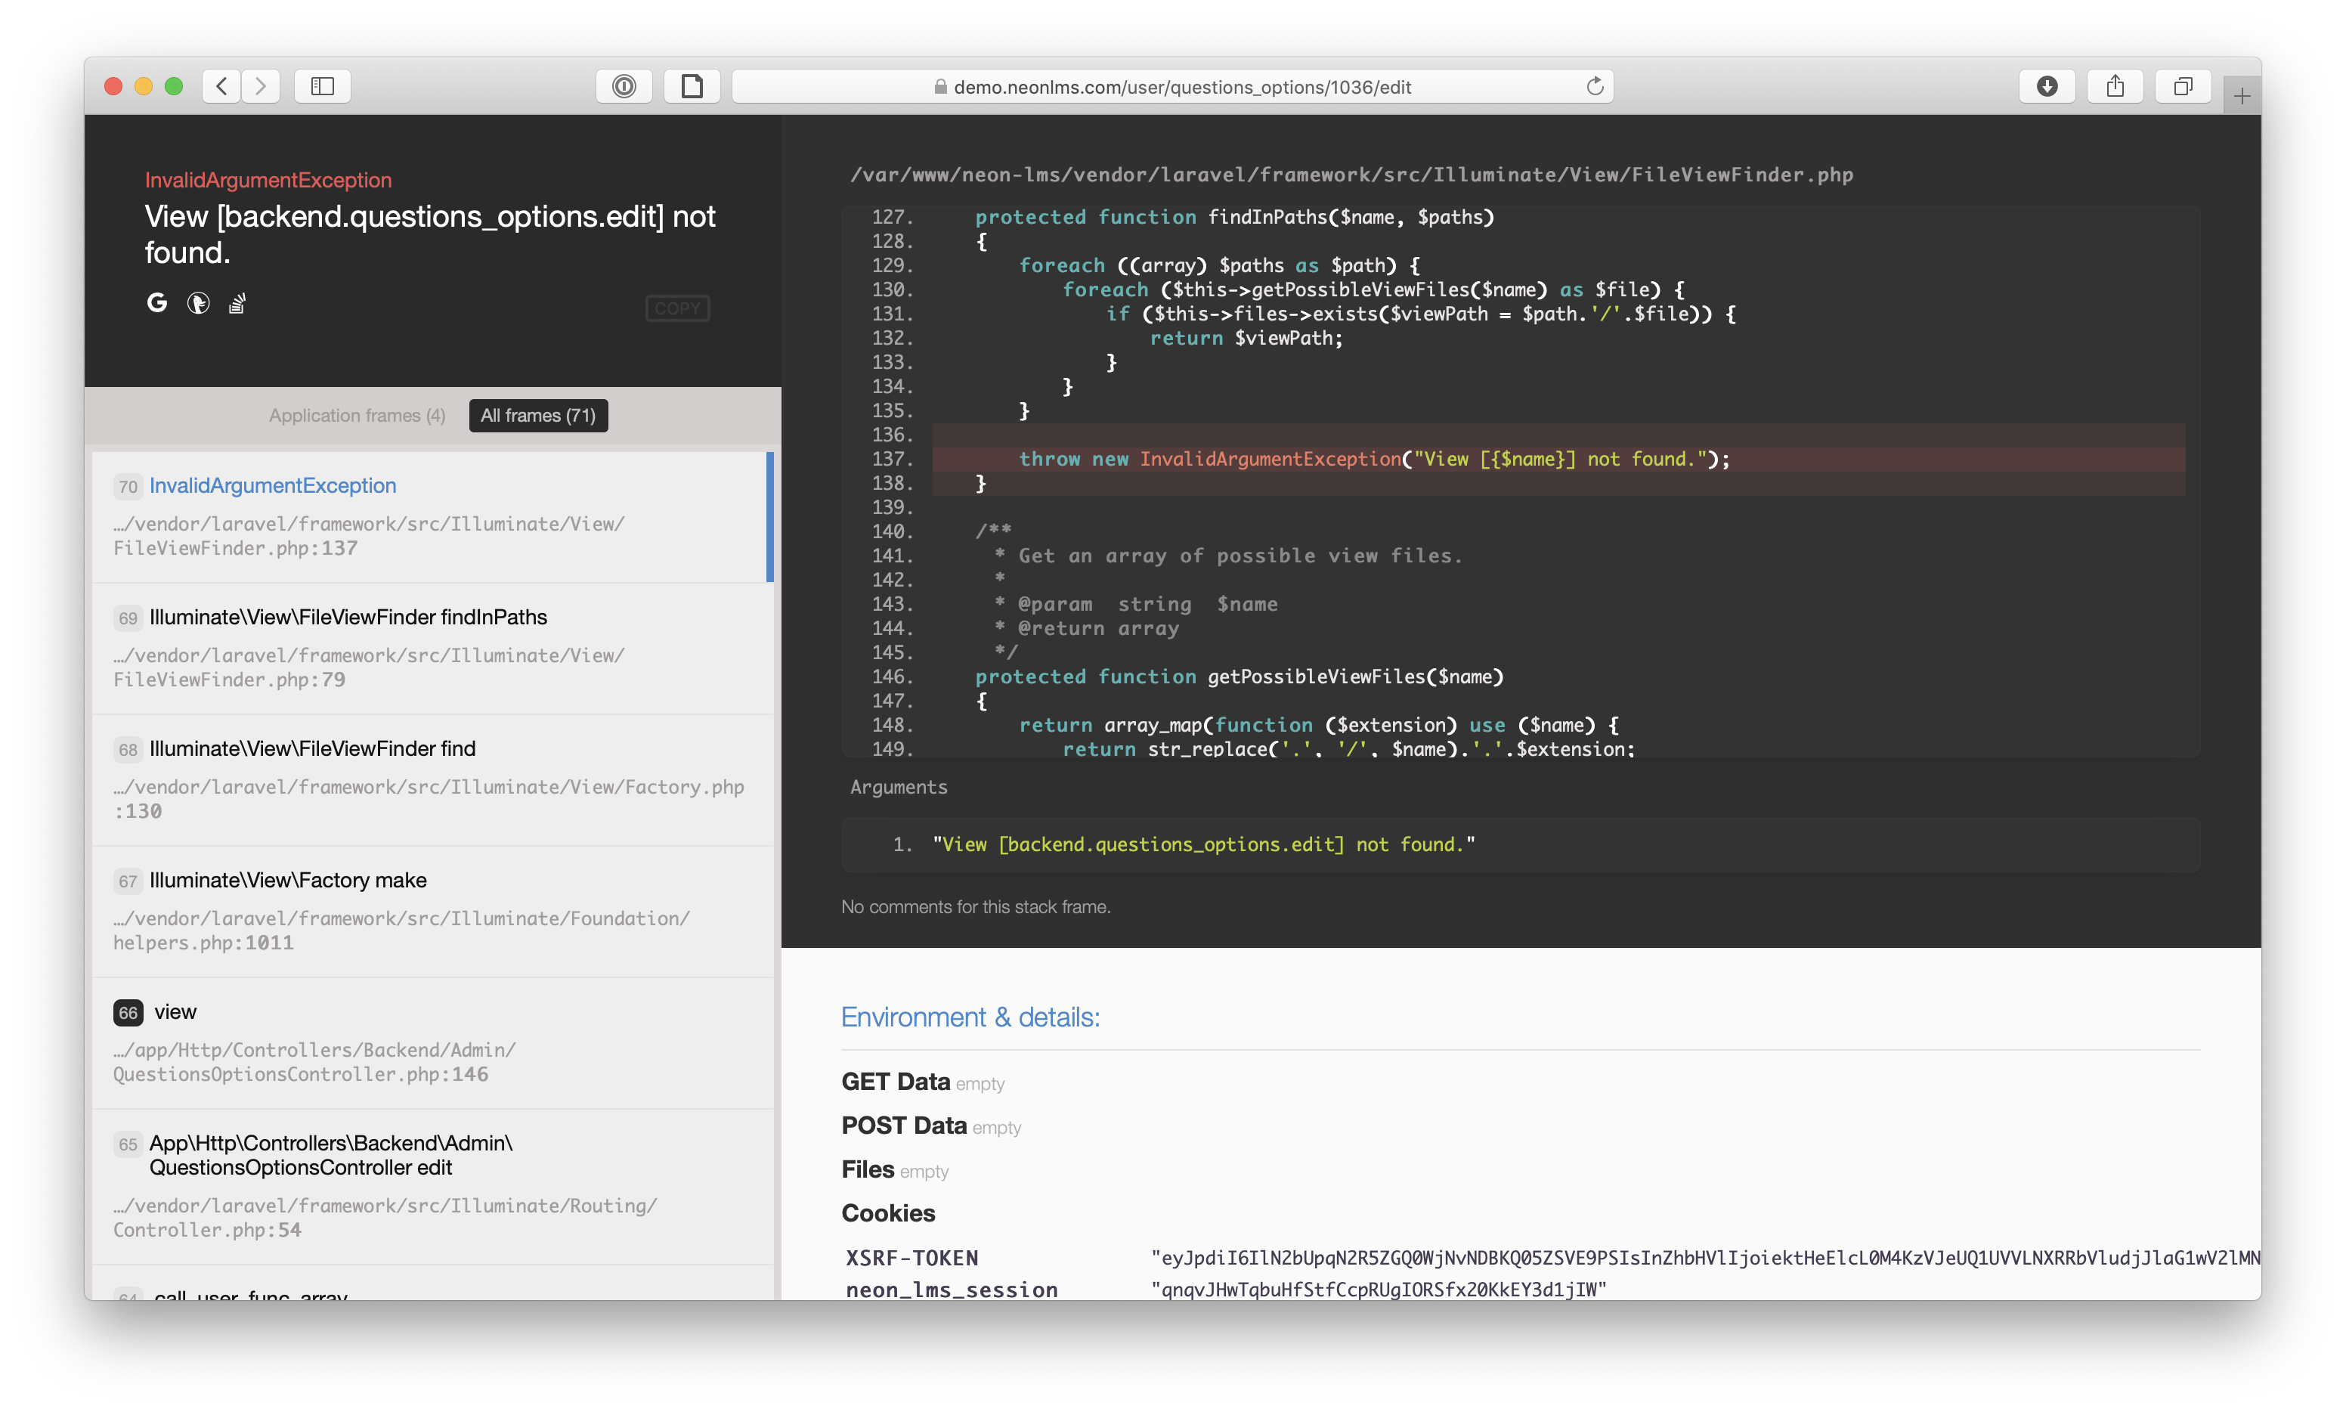The height and width of the screenshot is (1412, 2346).
Task: Click the POST Data label
Action: tap(904, 1126)
